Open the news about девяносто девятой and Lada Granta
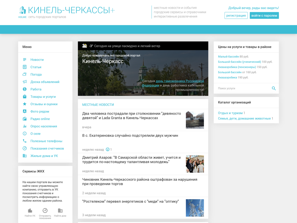297x223 pixels. coord(132,116)
